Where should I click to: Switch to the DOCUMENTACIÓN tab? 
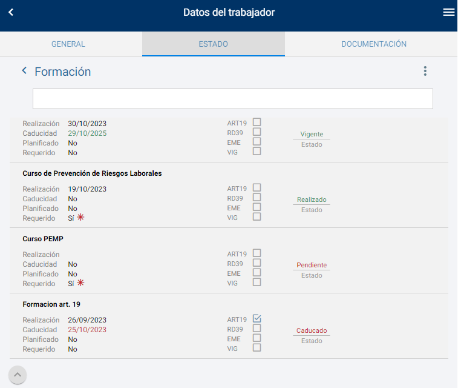[x=373, y=44]
